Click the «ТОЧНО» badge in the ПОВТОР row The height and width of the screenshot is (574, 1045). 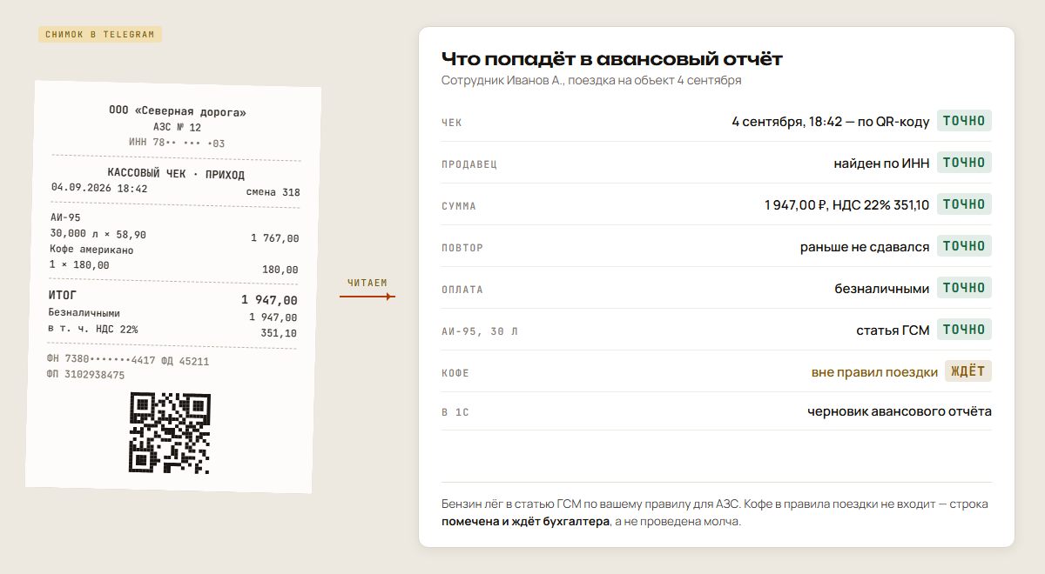coord(964,246)
